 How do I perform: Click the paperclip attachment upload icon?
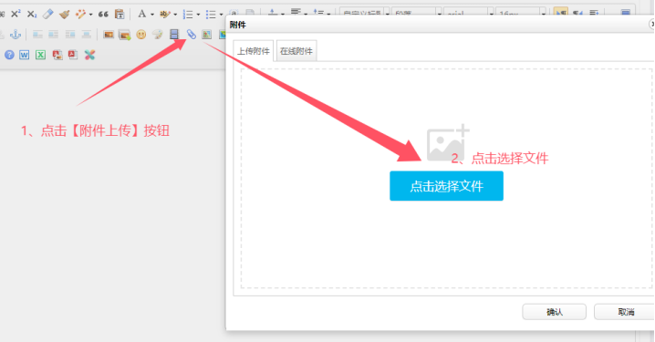(x=191, y=35)
